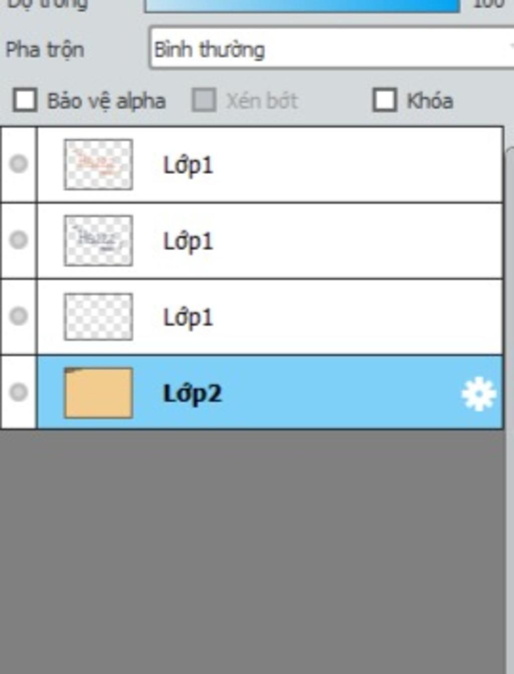This screenshot has width=514, height=674.
Task: Click the layer list vertical scrollbar
Action: click(509, 409)
